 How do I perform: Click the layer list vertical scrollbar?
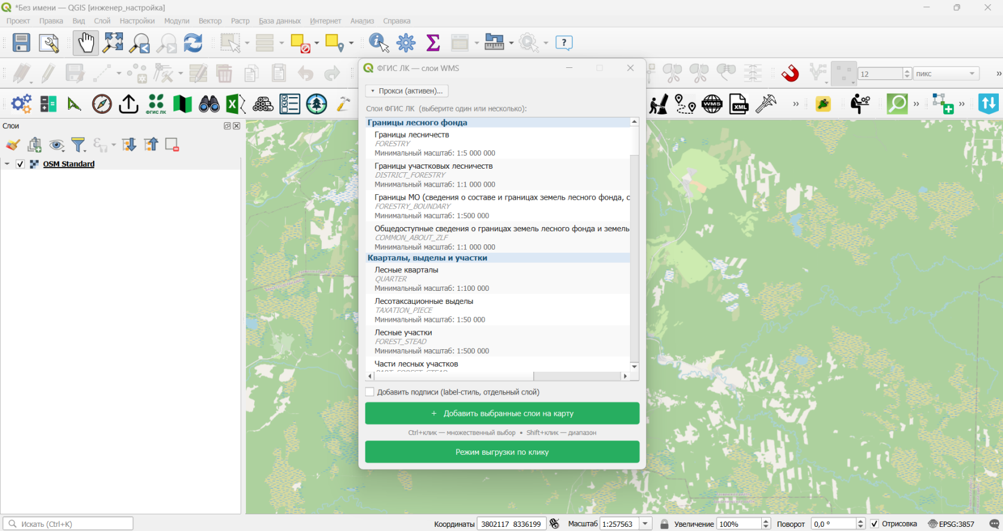click(635, 244)
